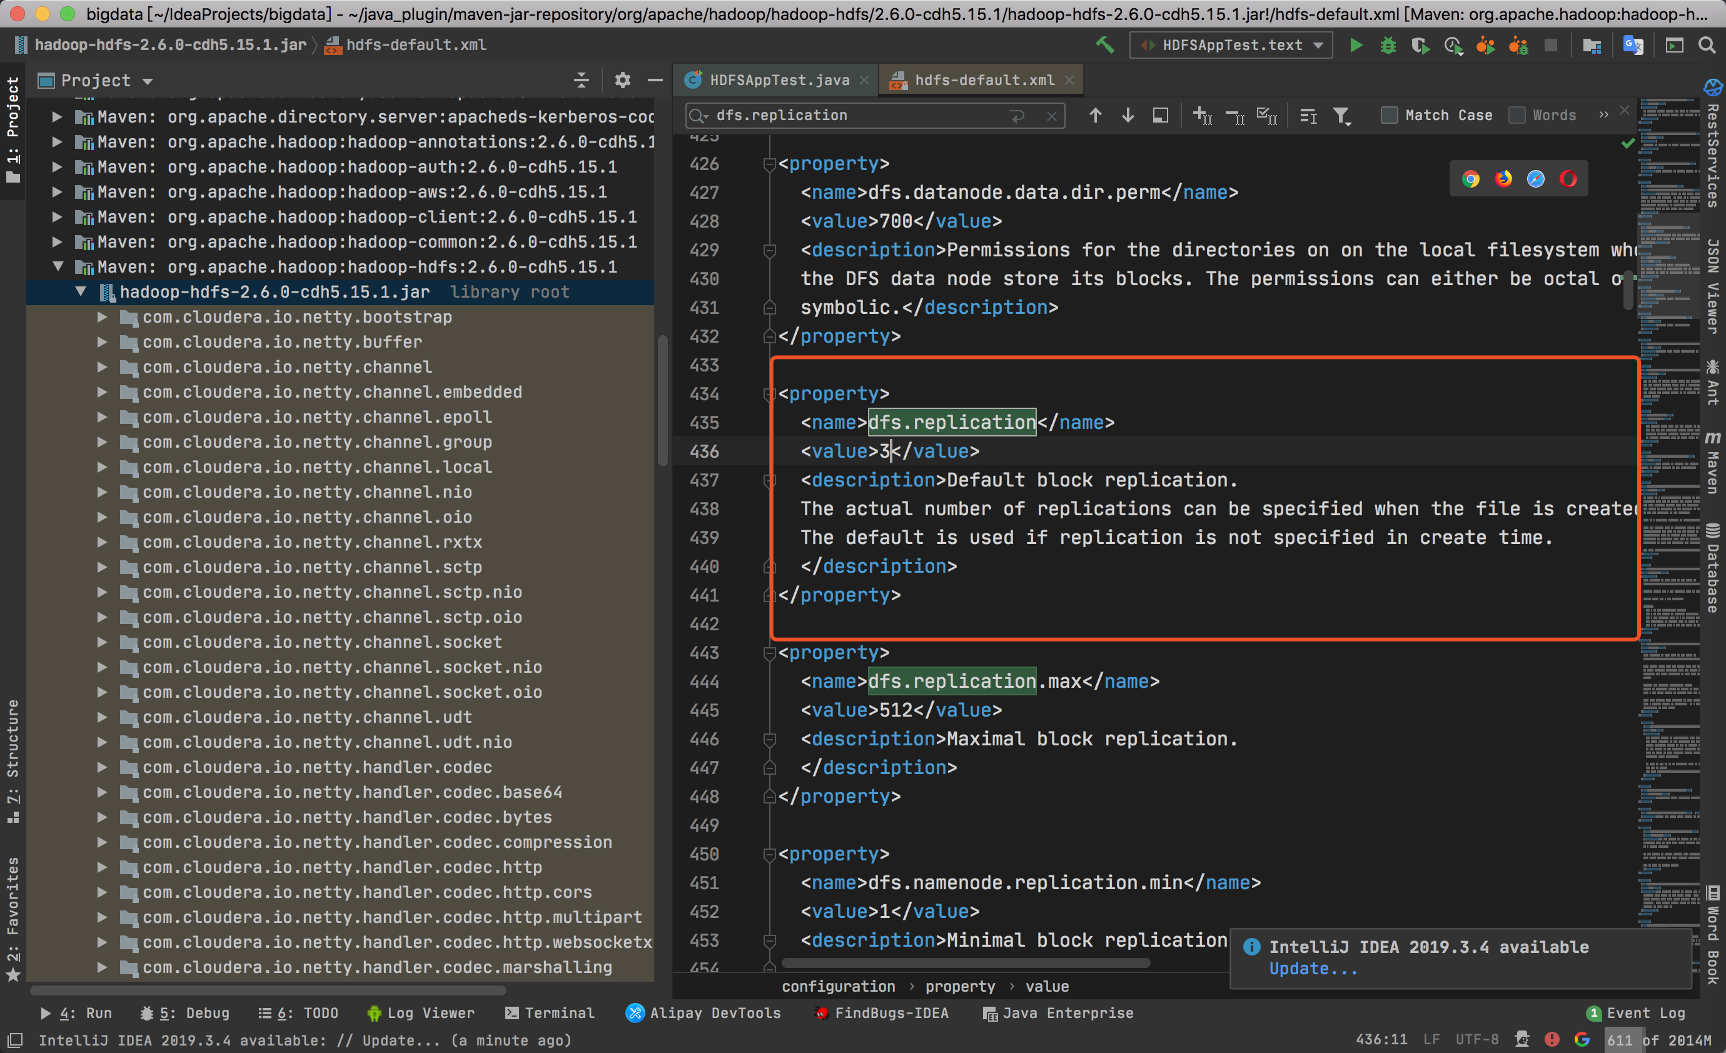Enable Match Case checkbox
The image size is (1726, 1053).
click(1389, 116)
